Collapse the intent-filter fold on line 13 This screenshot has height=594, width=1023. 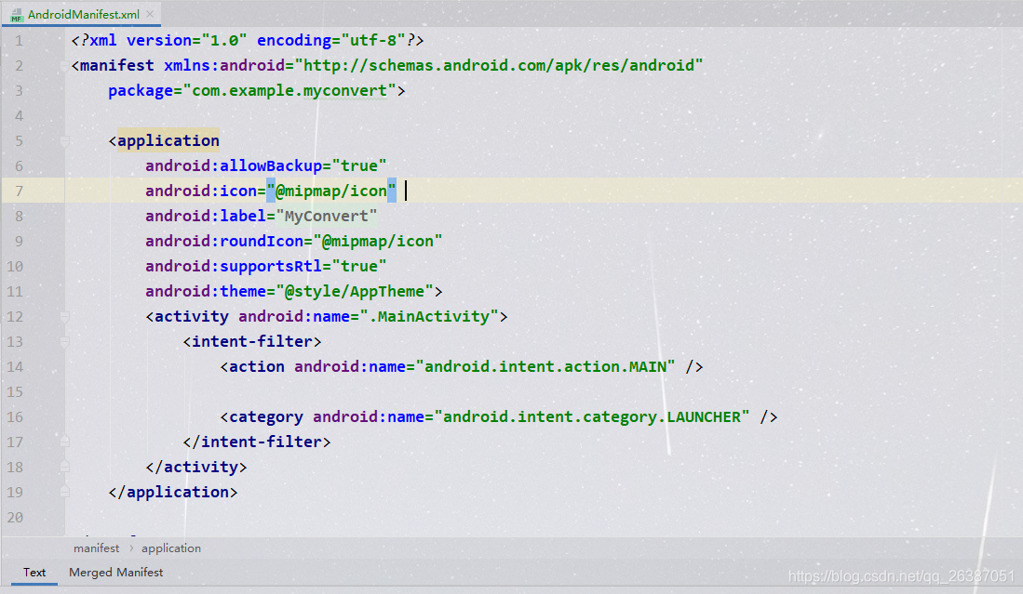(64, 341)
